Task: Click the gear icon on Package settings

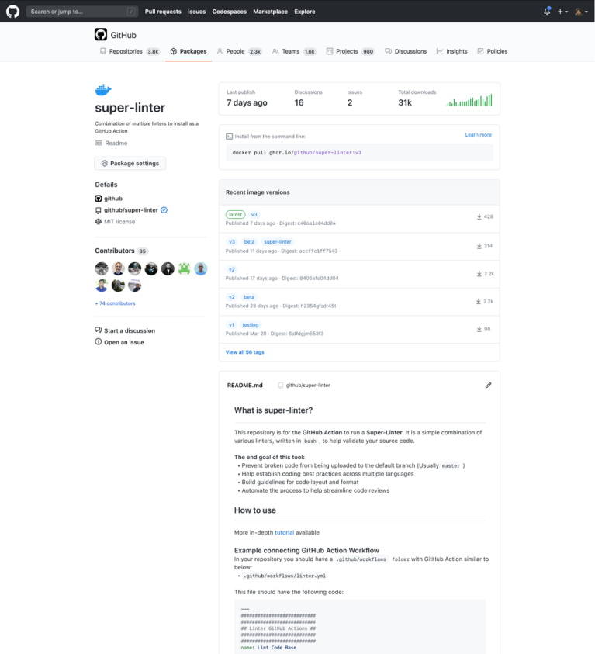Action: click(x=104, y=163)
